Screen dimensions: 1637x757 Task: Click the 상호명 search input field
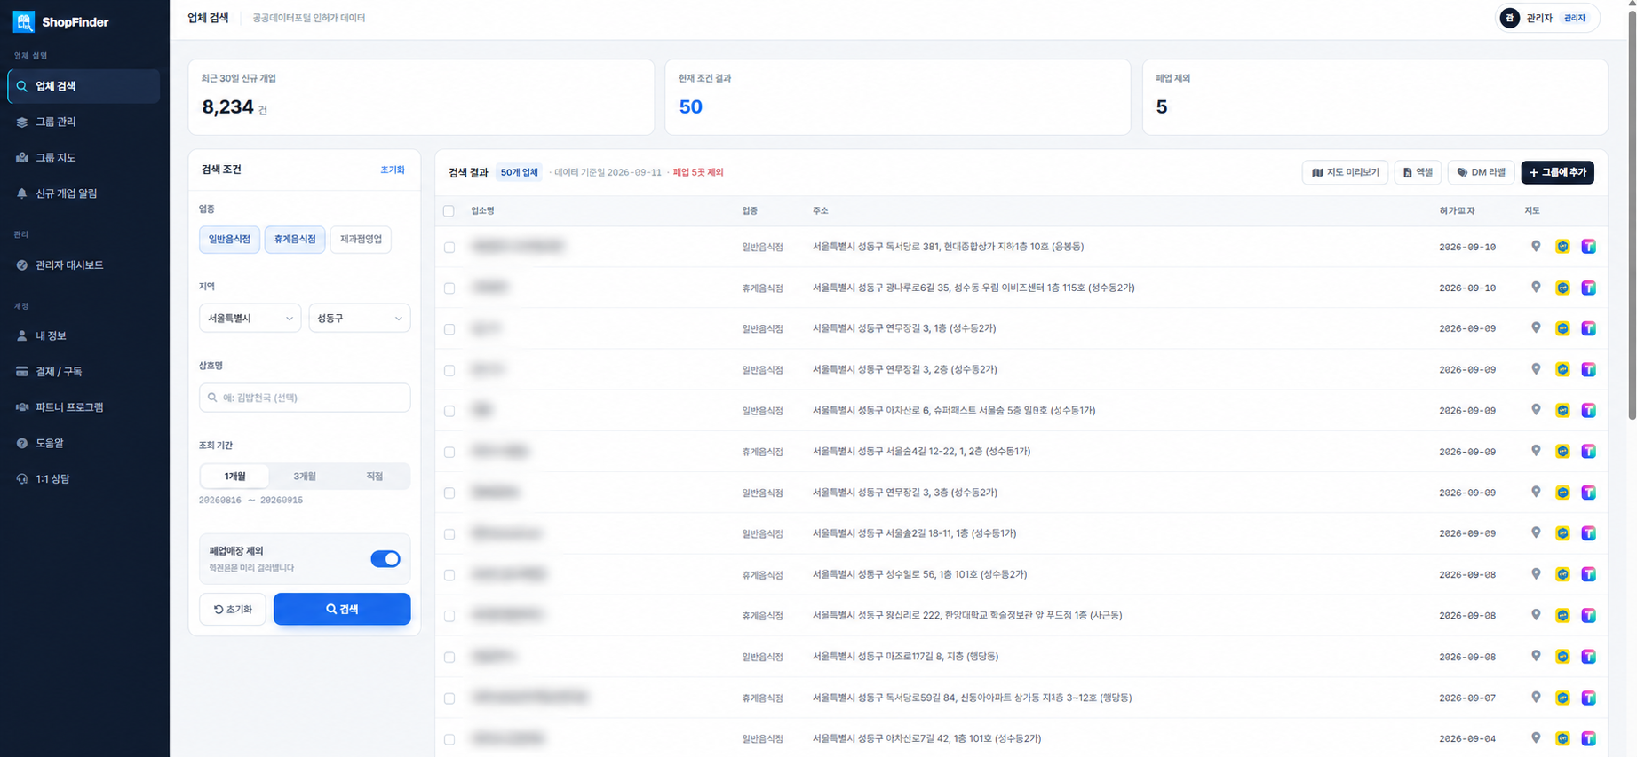click(x=305, y=398)
